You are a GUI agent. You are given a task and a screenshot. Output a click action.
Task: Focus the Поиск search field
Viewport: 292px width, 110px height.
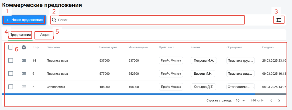tap(147, 20)
